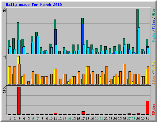Click the x-axis label for day 30

pyautogui.click(x=143, y=119)
